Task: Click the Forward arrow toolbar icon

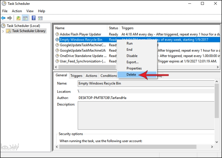Action: [10, 18]
